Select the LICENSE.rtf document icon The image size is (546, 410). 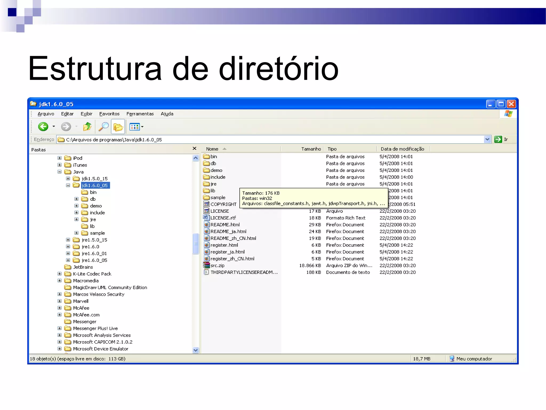[x=206, y=218]
